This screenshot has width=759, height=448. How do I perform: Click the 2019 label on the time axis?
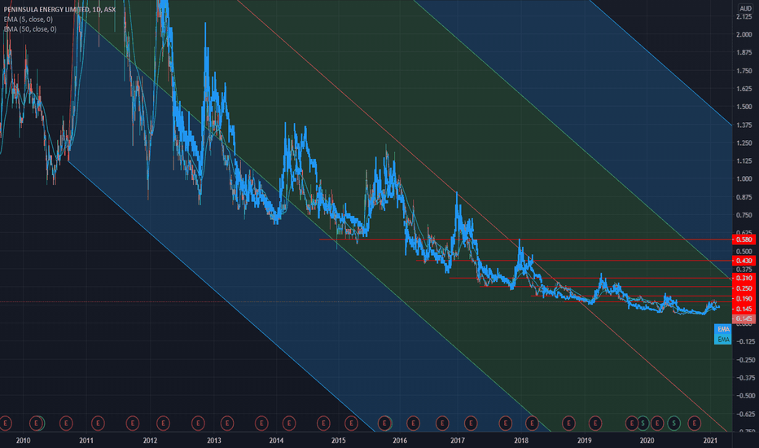click(x=584, y=440)
